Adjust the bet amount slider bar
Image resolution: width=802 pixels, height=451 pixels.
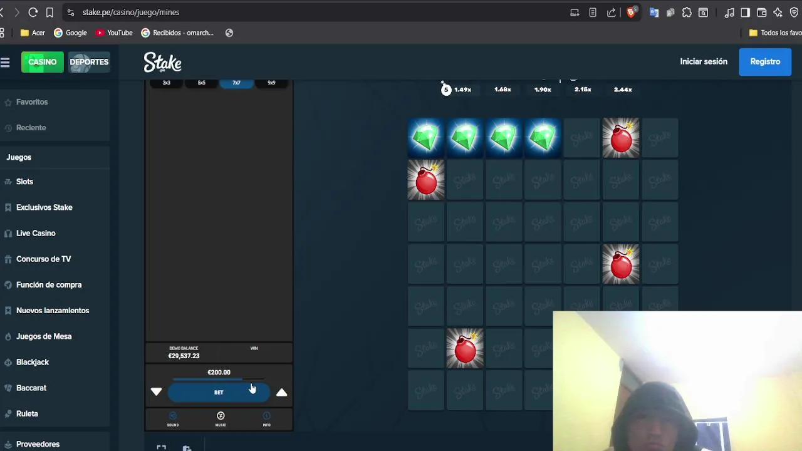coord(219,380)
